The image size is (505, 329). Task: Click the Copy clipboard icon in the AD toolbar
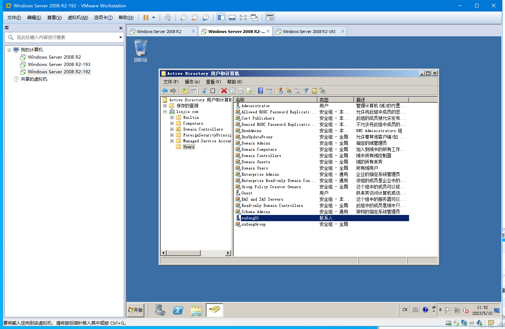click(x=213, y=91)
